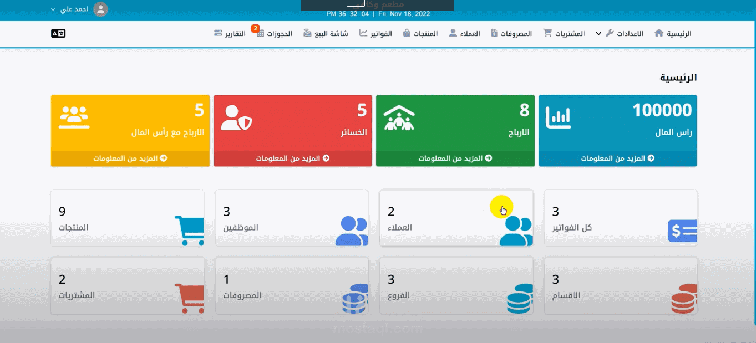
Task: Click the الرئيسية page heading
Action: click(x=678, y=78)
